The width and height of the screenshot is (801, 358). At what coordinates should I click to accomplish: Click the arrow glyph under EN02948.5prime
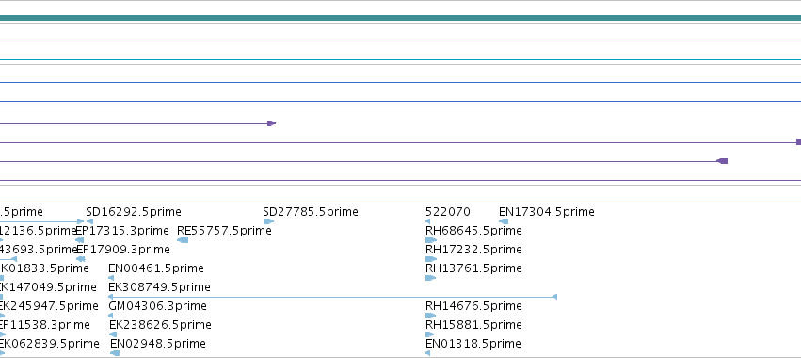pyautogui.click(x=115, y=353)
